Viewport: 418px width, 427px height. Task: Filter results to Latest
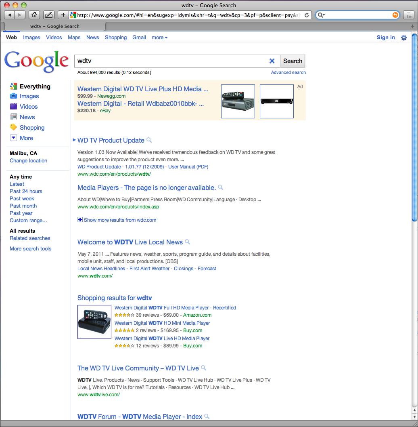pos(17,184)
